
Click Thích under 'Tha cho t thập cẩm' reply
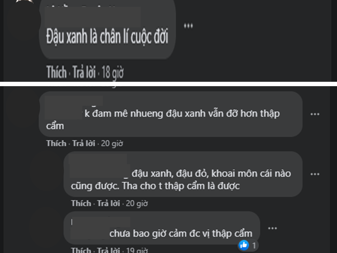click(81, 203)
